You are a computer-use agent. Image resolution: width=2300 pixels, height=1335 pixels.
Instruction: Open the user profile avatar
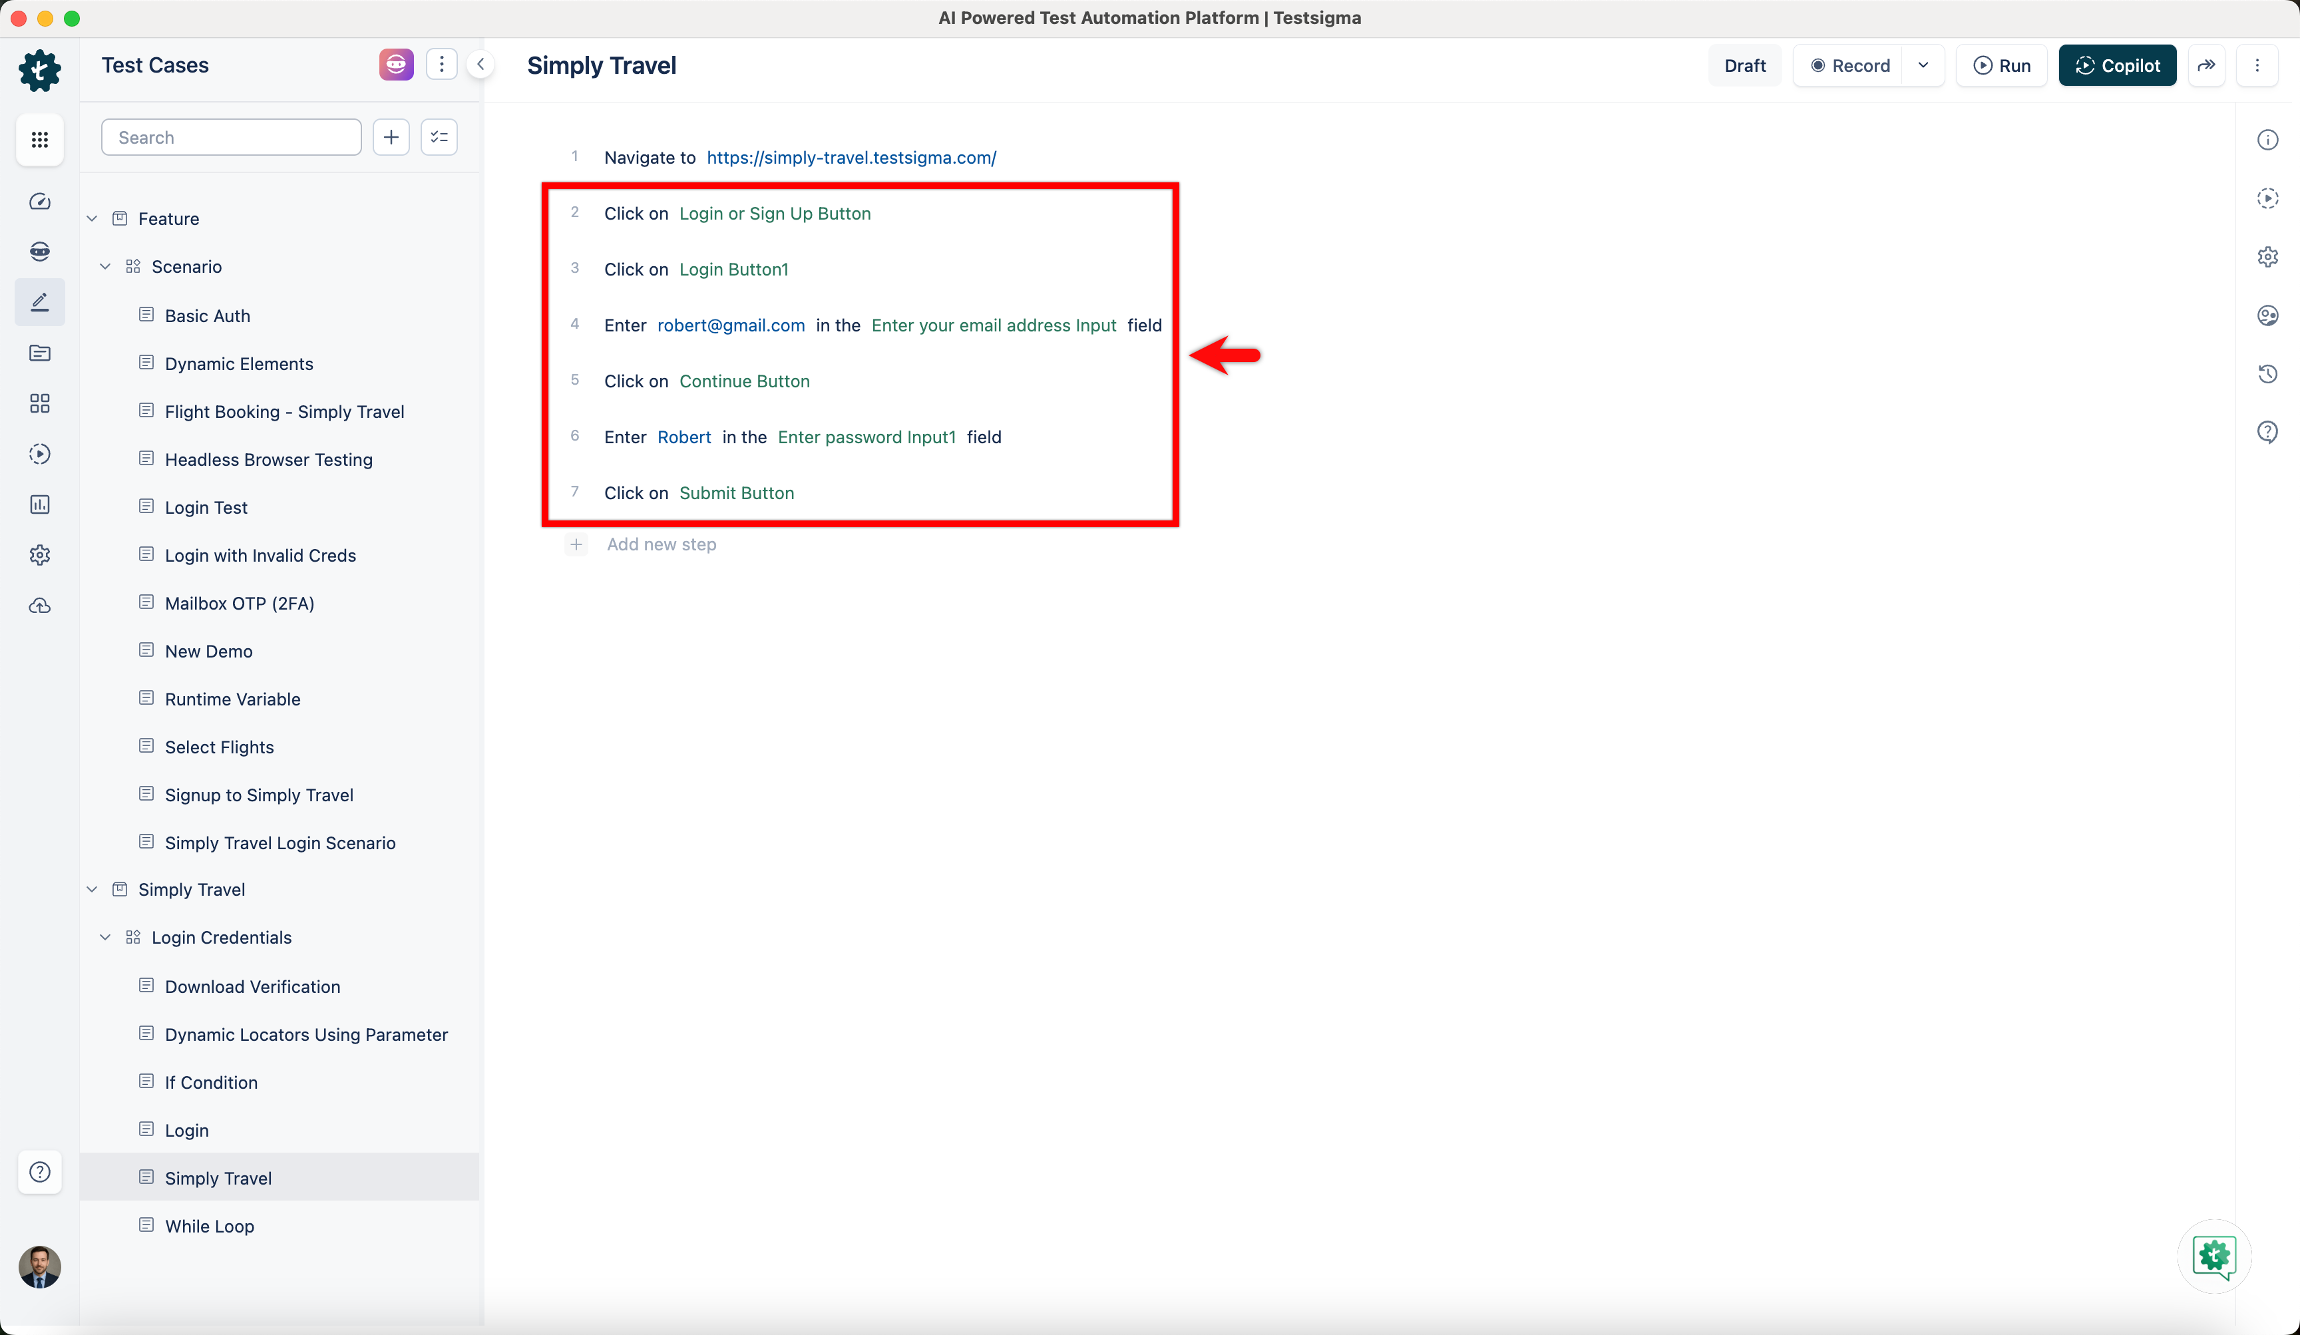[39, 1268]
